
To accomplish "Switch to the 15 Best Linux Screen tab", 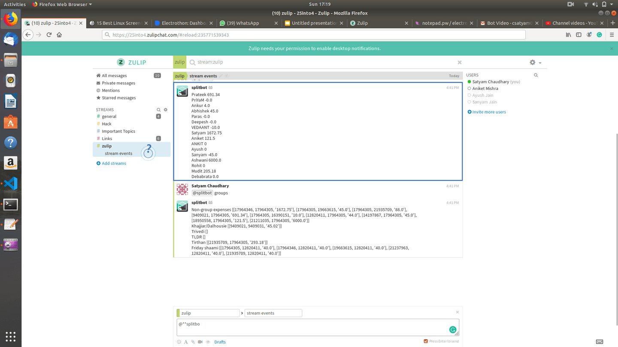I will pyautogui.click(x=119, y=23).
